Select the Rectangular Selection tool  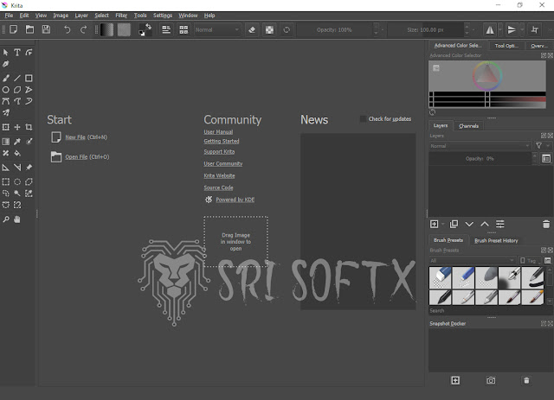click(6, 181)
